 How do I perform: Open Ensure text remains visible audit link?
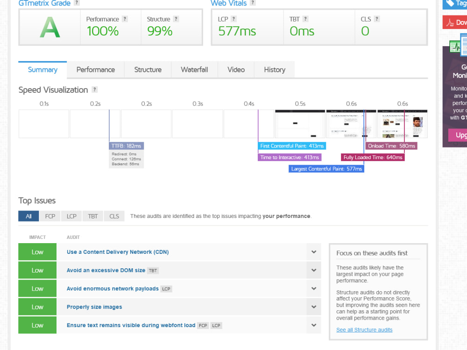coord(131,325)
